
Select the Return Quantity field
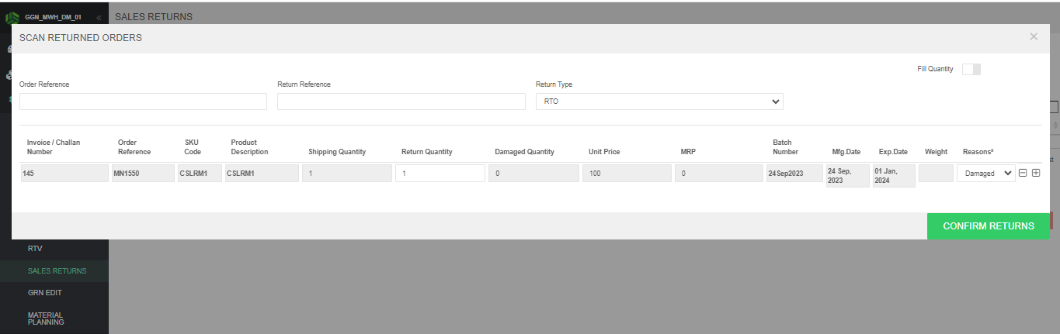(x=440, y=174)
